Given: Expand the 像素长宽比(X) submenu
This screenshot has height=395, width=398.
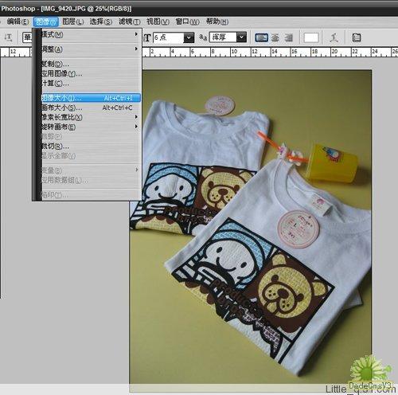Looking at the screenshot, I should (91, 117).
